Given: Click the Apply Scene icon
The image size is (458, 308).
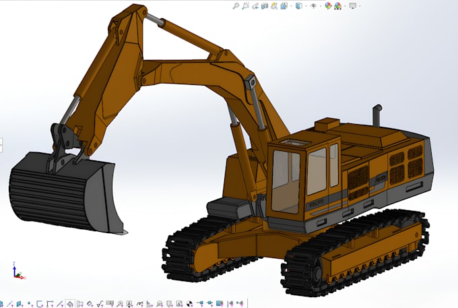Looking at the screenshot, I should click(x=338, y=6).
